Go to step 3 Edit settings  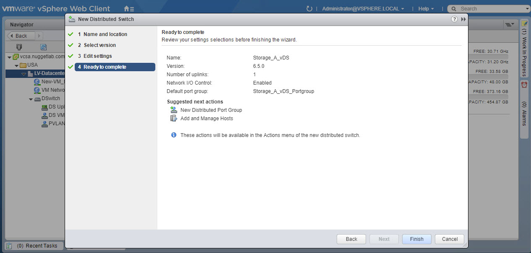tap(97, 56)
